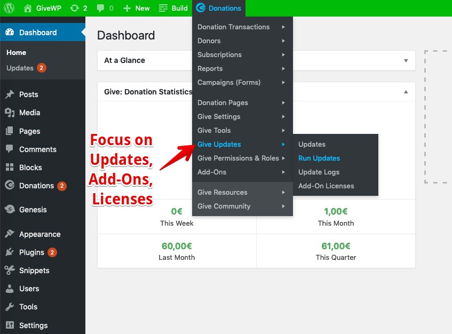Open the GiveWP site home icon
Image resolution: width=452 pixels, height=334 pixels.
[x=28, y=8]
